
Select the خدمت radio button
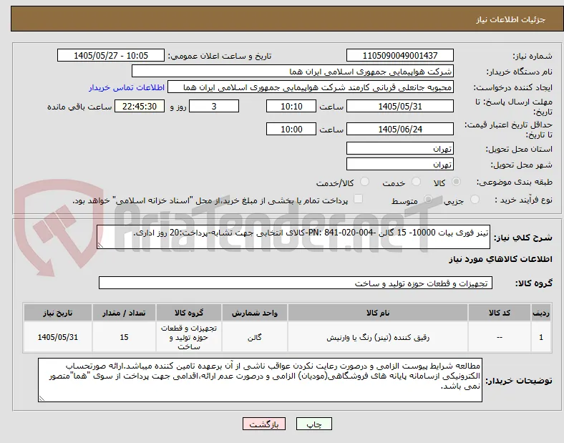[x=416, y=182]
